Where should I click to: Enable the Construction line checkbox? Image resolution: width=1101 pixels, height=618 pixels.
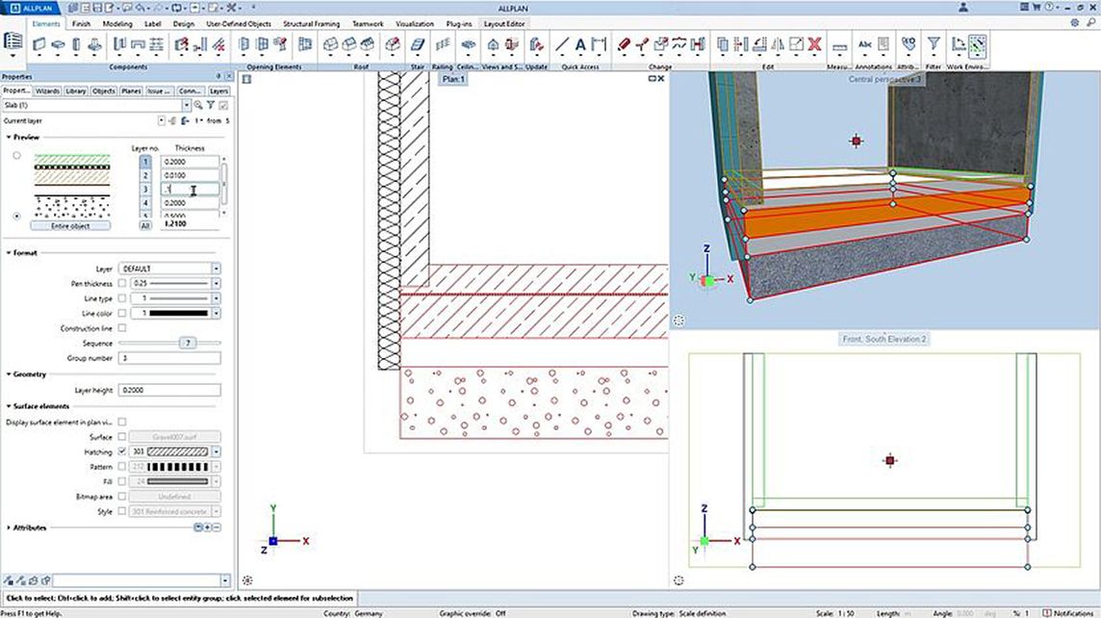[121, 328]
